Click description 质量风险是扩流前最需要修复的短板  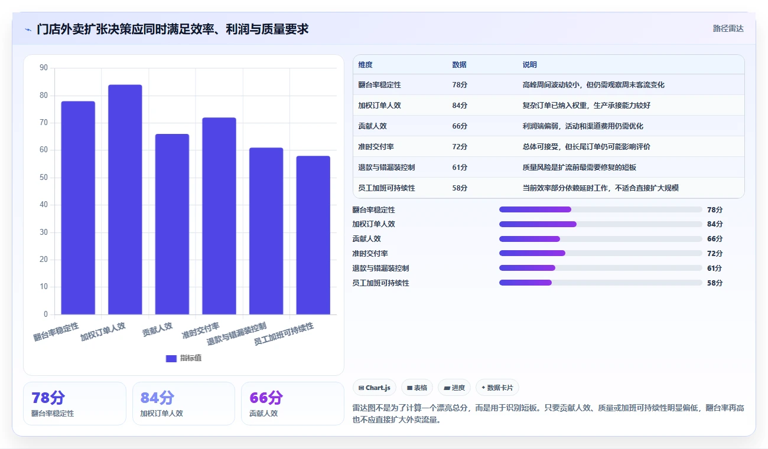pos(580,168)
